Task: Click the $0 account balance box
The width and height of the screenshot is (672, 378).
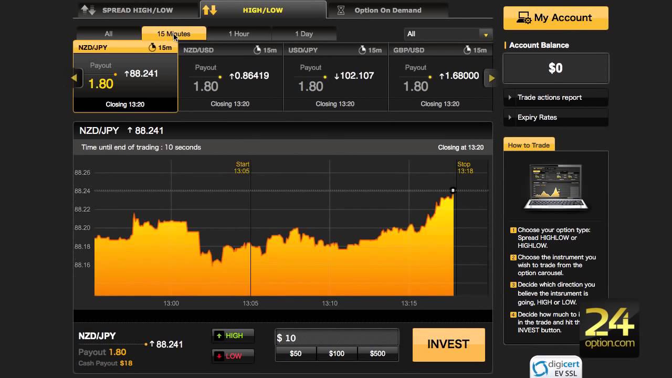Action: click(x=556, y=68)
